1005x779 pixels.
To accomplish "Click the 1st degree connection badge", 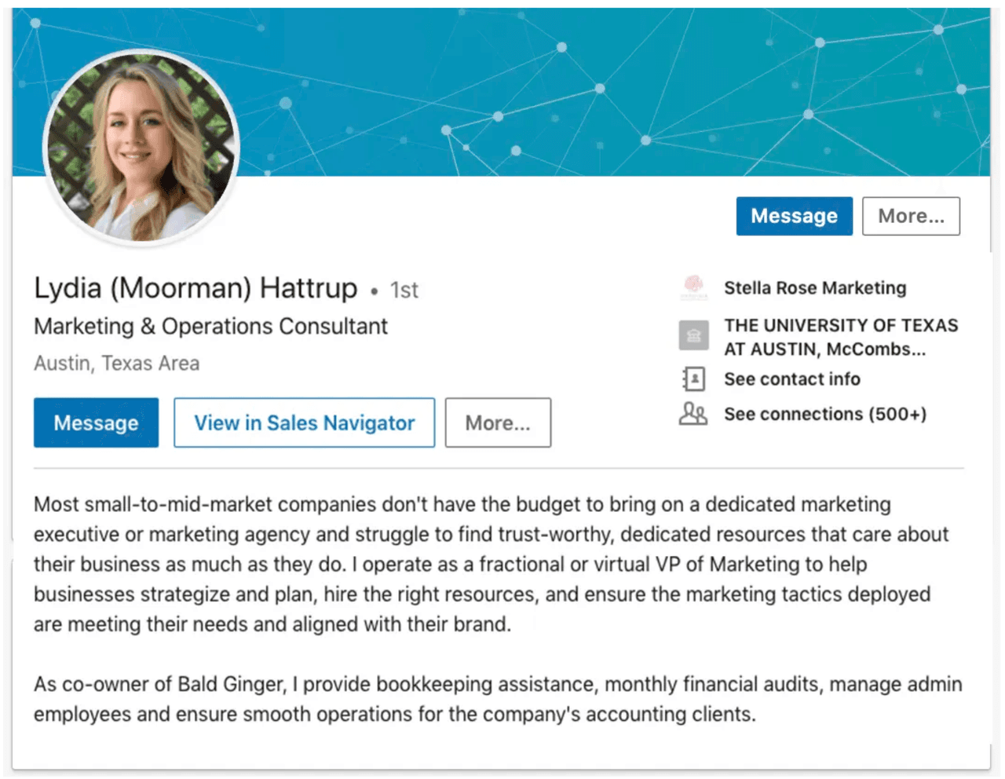I will point(404,291).
